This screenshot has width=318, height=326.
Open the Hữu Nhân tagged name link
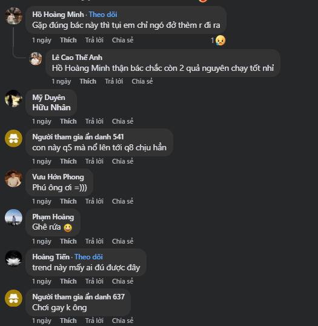pyautogui.click(x=51, y=107)
